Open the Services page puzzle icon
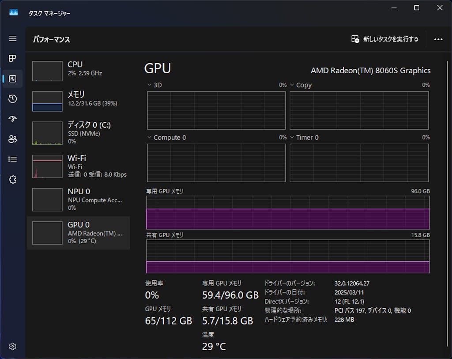This screenshot has width=452, height=359. tap(12, 180)
